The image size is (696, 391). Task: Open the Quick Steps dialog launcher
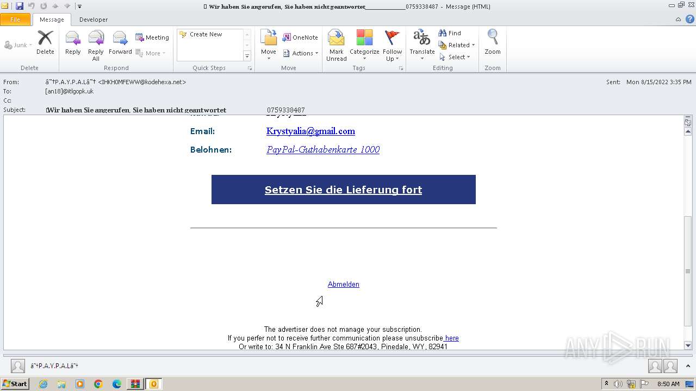coord(250,68)
